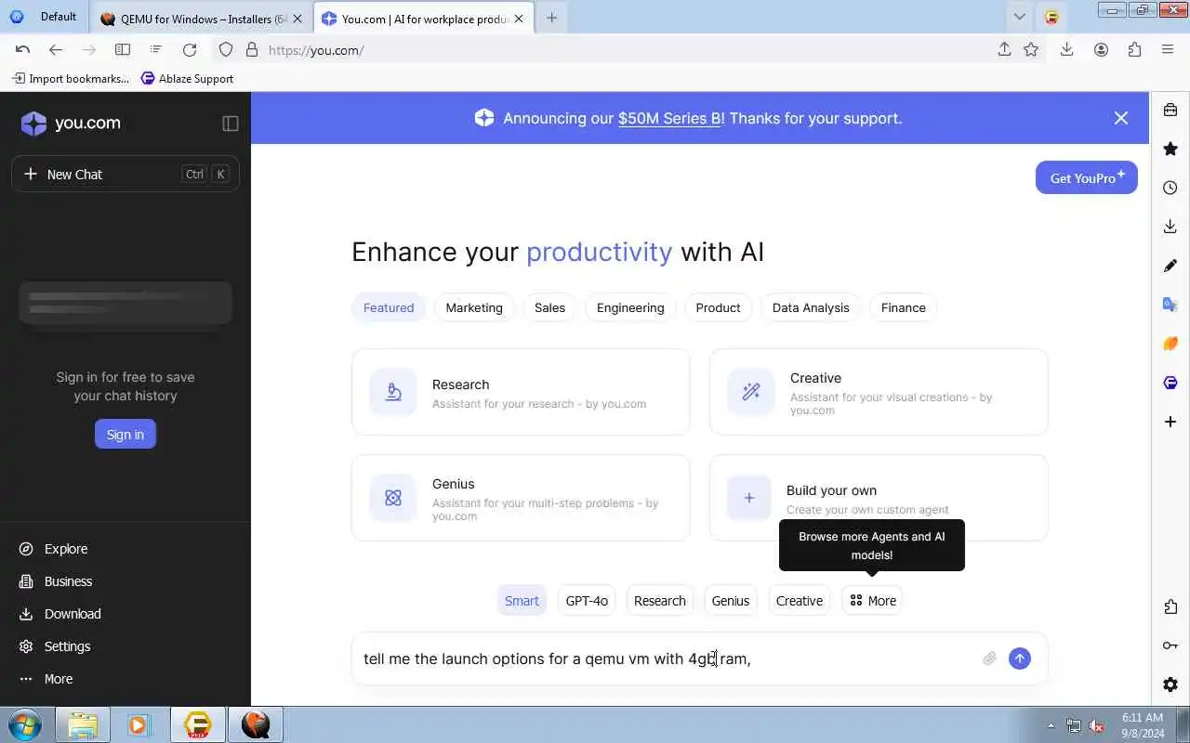Open Import bookmarks item
This screenshot has height=743, width=1190.
coord(71,79)
